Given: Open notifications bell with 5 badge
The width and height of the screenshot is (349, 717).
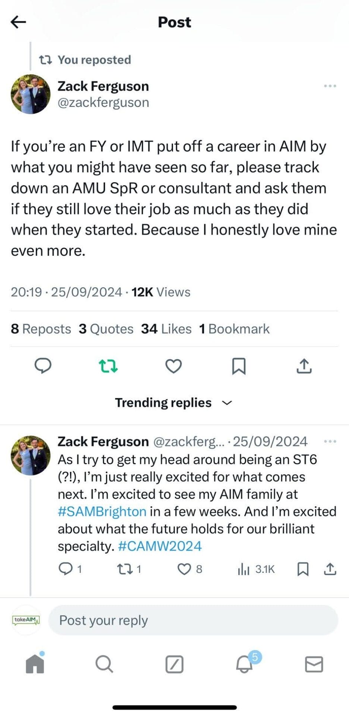Looking at the screenshot, I should 245,664.
